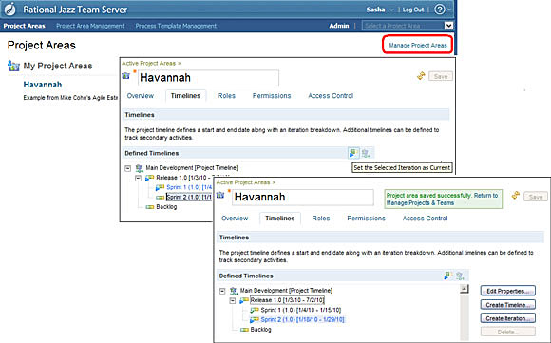Switch to Roles tab in middle panel

[x=226, y=96]
